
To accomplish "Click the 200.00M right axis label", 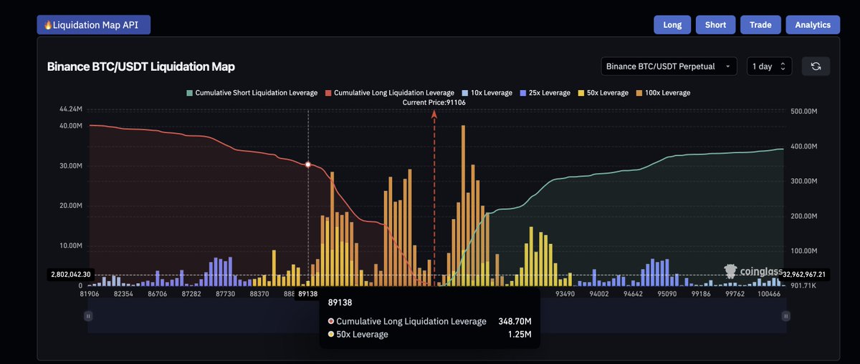I will click(804, 216).
